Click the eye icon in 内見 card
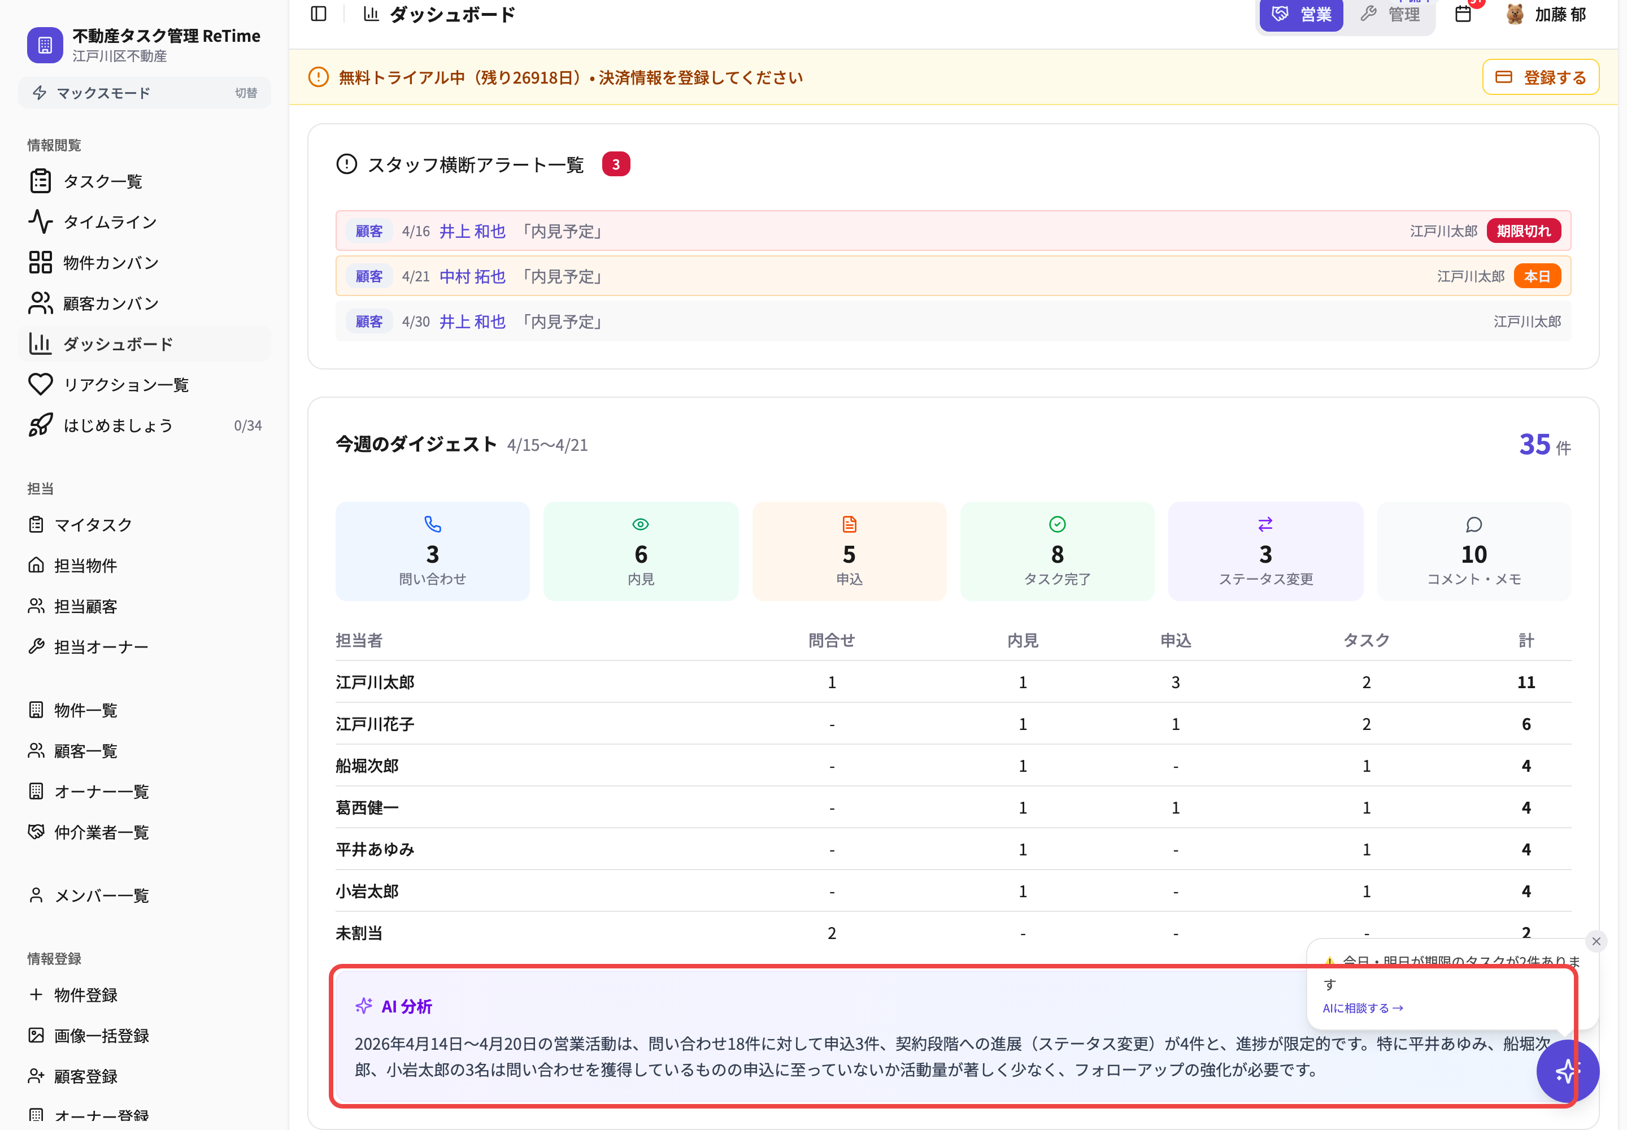The width and height of the screenshot is (1627, 1130). coord(641,524)
